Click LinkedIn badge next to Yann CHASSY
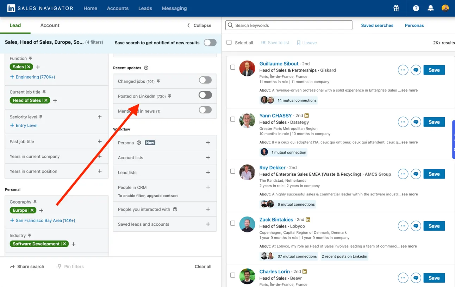Image resolution: width=455 pixels, height=287 pixels. click(x=307, y=116)
